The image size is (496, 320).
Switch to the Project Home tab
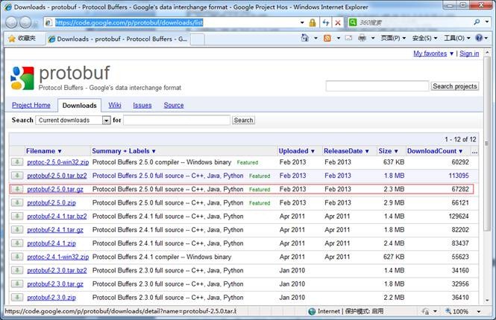[x=31, y=105]
